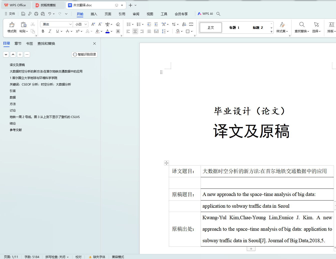This screenshot has width=336, height=259.
Task: Open the font size 小四 dropdown
Action: (86, 24)
